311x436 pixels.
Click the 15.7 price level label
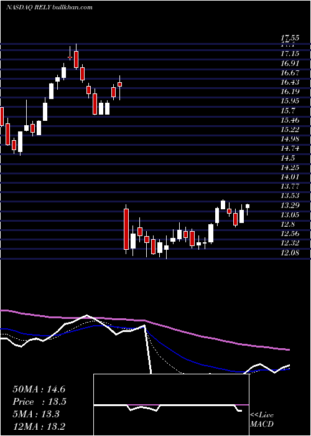tap(287, 111)
